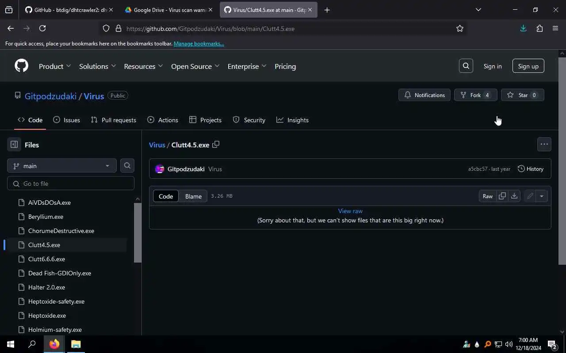The image size is (566, 353).
Task: Expand the Enterprise menu
Action: (x=247, y=66)
